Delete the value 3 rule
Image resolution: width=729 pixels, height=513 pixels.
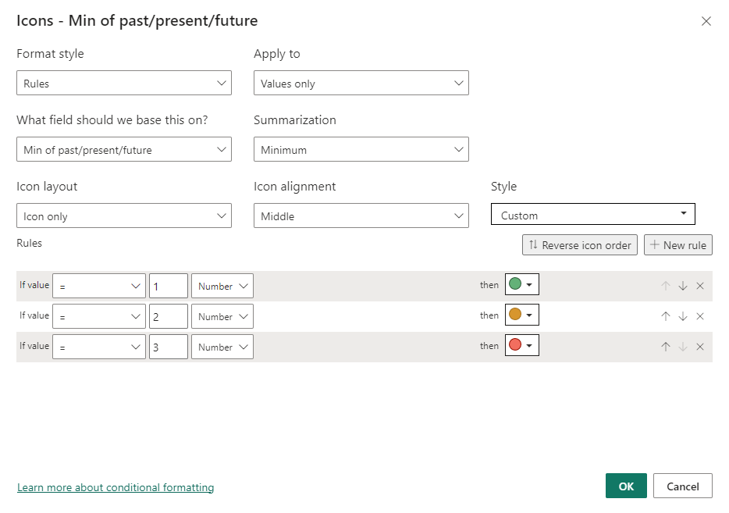(699, 347)
